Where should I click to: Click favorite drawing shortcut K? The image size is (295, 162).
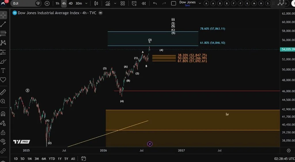247,3
